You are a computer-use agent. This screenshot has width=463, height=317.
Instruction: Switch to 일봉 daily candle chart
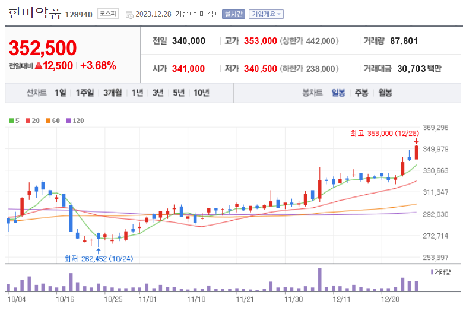(338, 93)
